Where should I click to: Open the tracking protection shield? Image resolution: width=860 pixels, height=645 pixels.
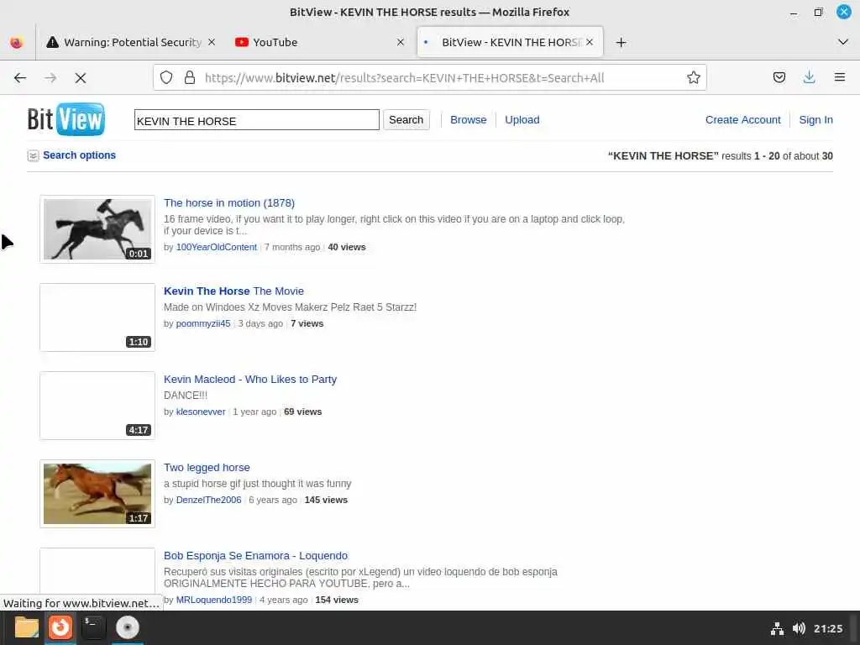(166, 78)
